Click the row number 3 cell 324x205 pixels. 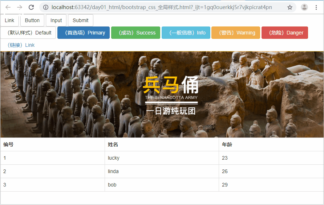click(53, 185)
